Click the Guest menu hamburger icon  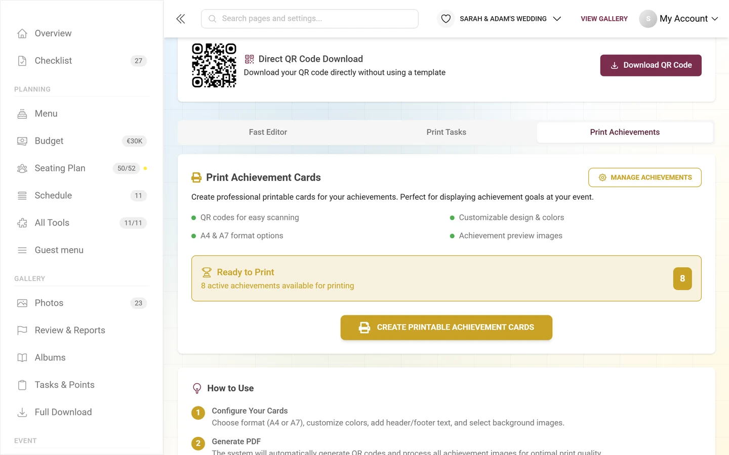click(22, 250)
